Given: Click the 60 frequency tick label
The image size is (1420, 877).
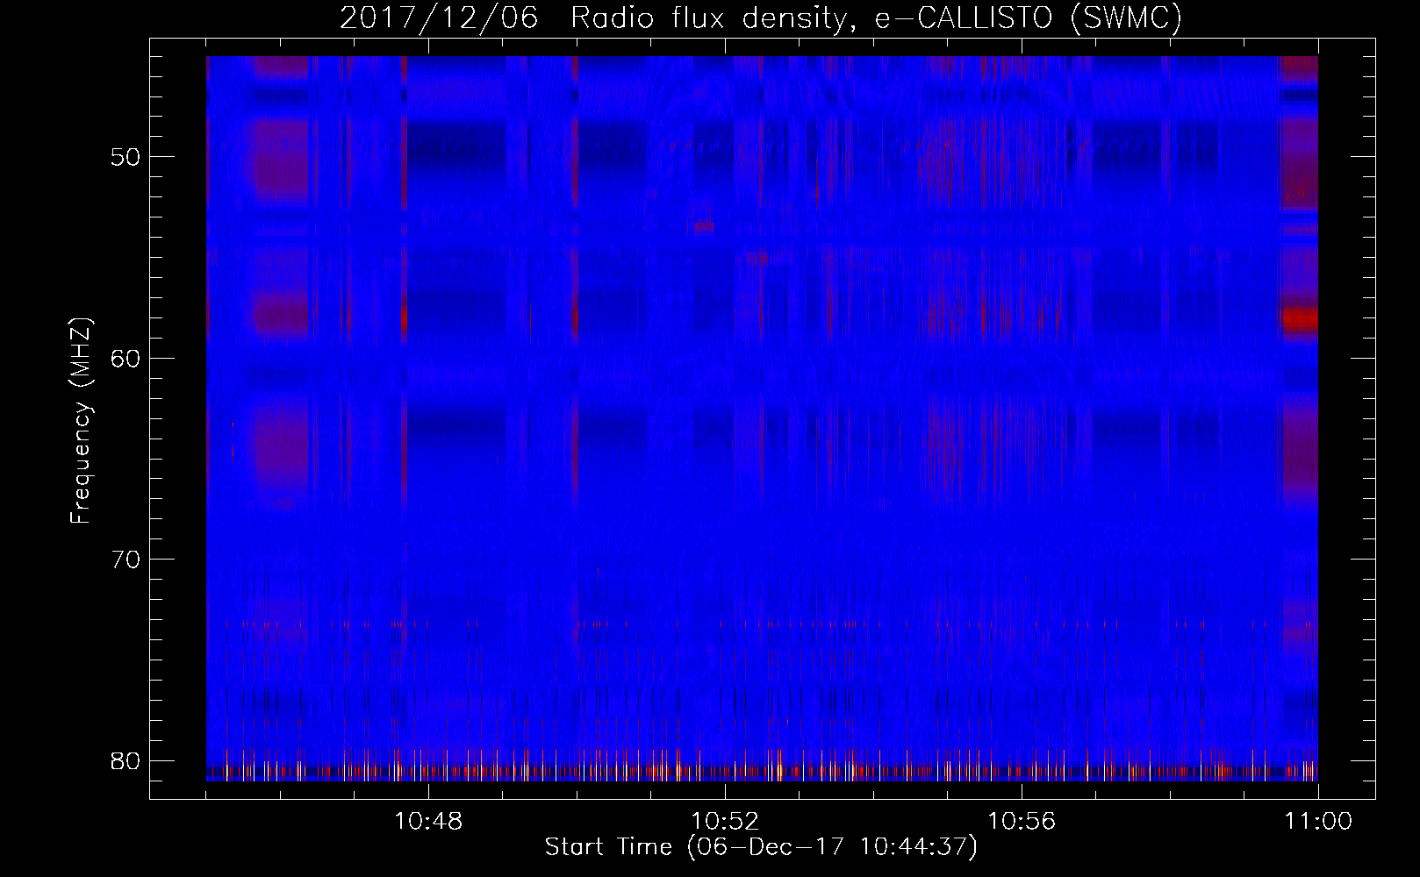Looking at the screenshot, I should 126,358.
